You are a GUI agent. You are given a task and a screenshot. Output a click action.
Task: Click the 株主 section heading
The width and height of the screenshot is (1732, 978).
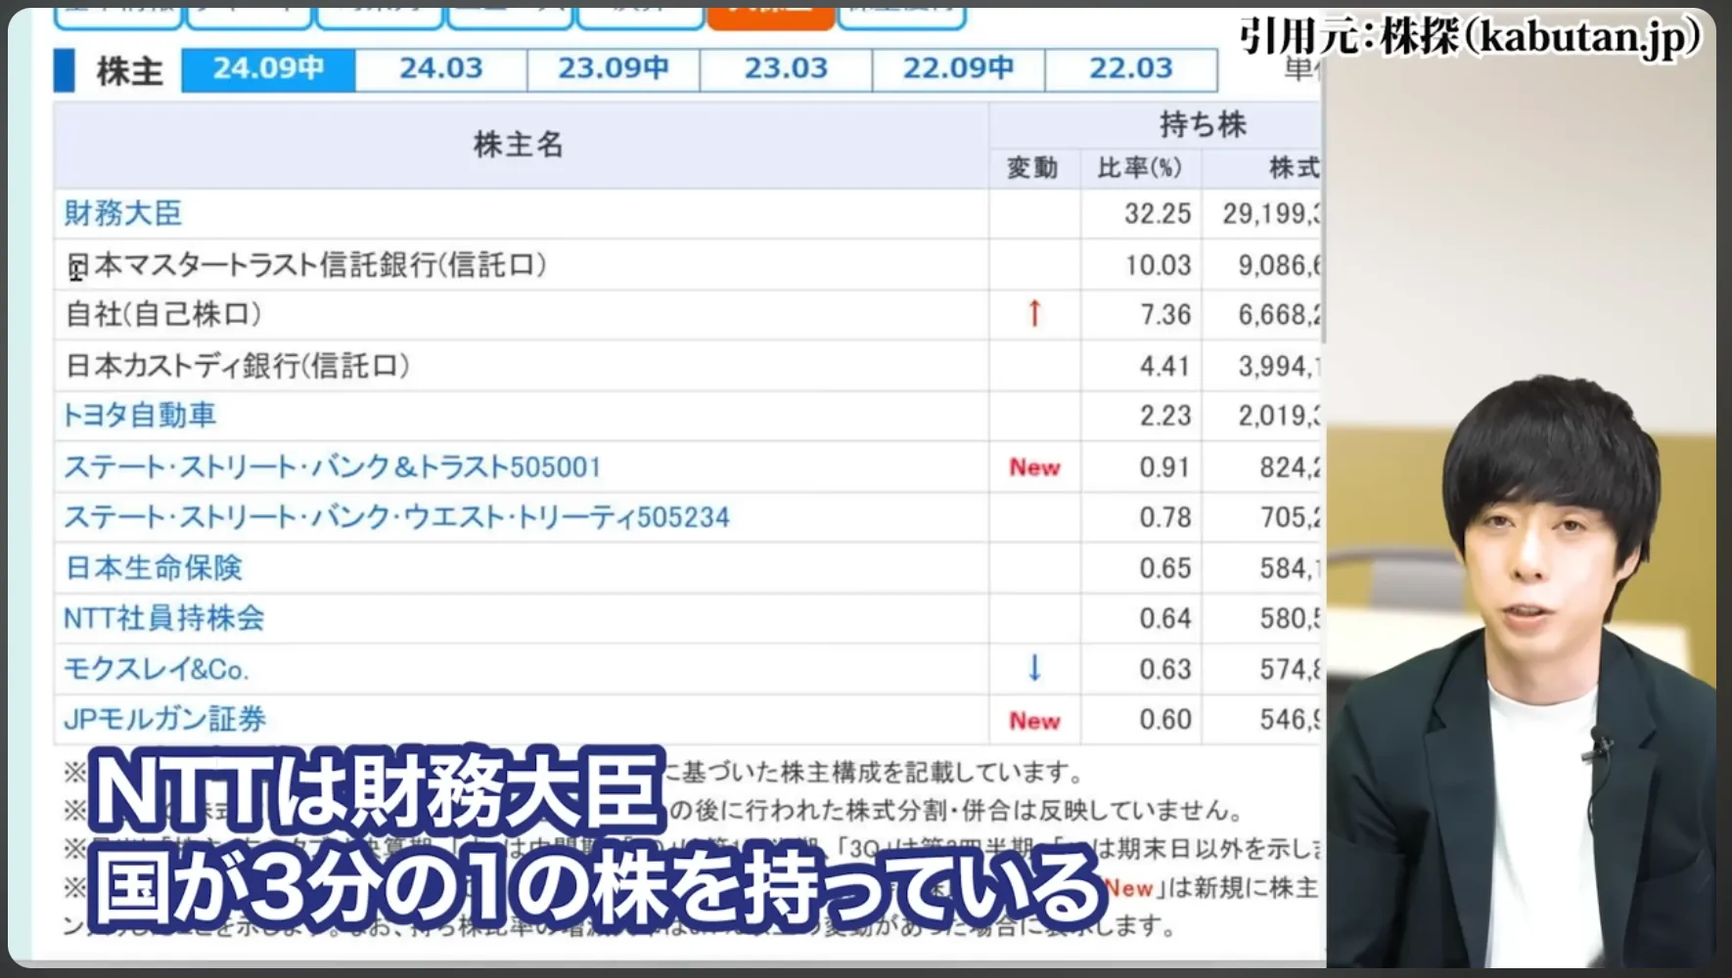point(130,71)
